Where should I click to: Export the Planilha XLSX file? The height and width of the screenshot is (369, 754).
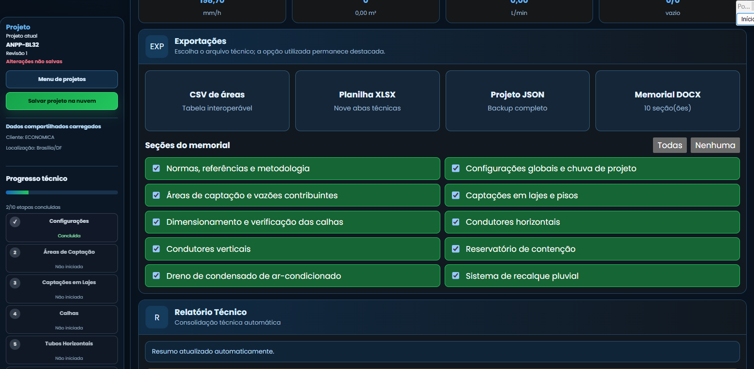point(367,101)
